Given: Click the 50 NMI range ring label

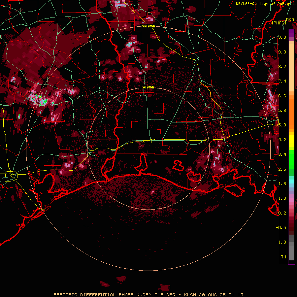Looking at the screenshot, I should (x=148, y=87).
